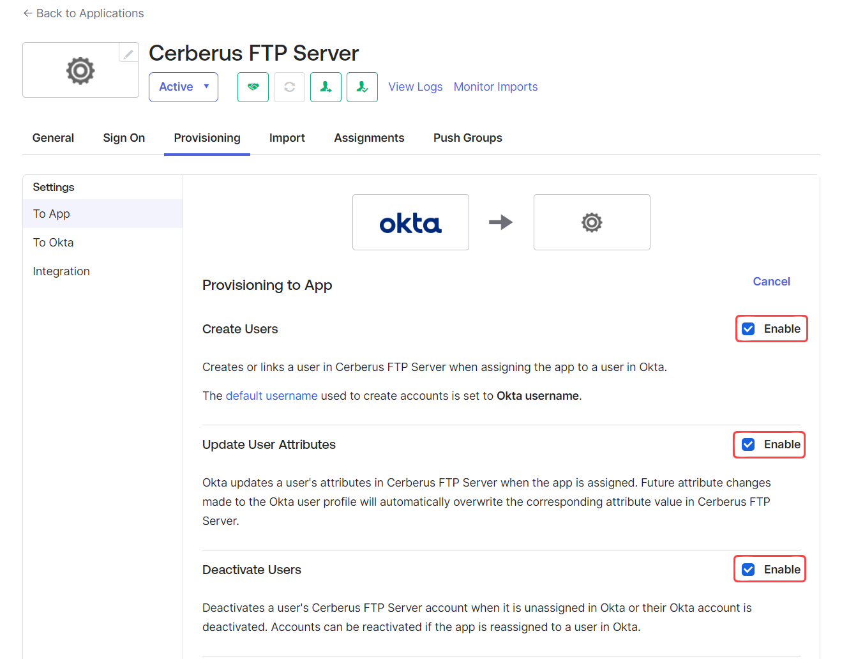Open Monitor Imports link
The width and height of the screenshot is (842, 659).
pyautogui.click(x=495, y=87)
